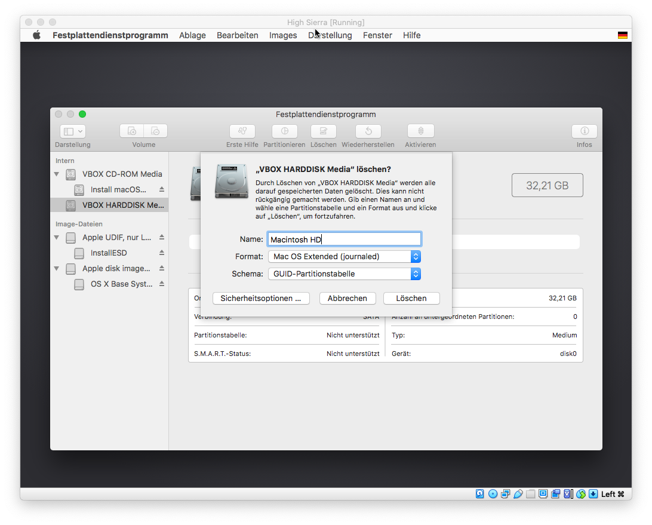Collapse the Apple UDIF disclosure triangle

57,238
